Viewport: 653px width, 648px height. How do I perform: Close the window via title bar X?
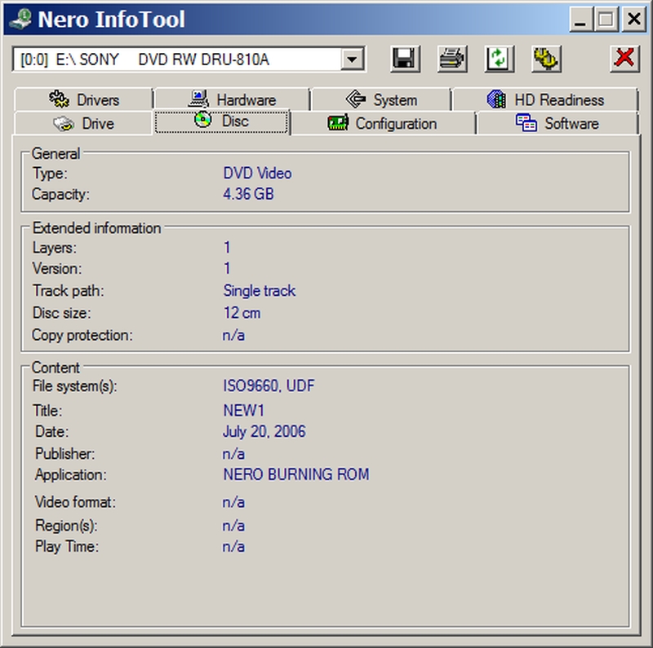(634, 19)
